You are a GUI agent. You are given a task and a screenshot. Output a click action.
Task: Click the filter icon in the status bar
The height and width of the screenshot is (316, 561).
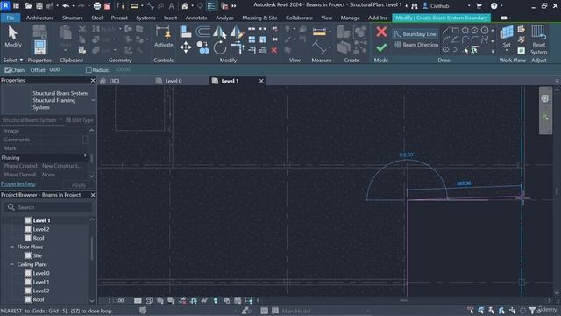532,311
